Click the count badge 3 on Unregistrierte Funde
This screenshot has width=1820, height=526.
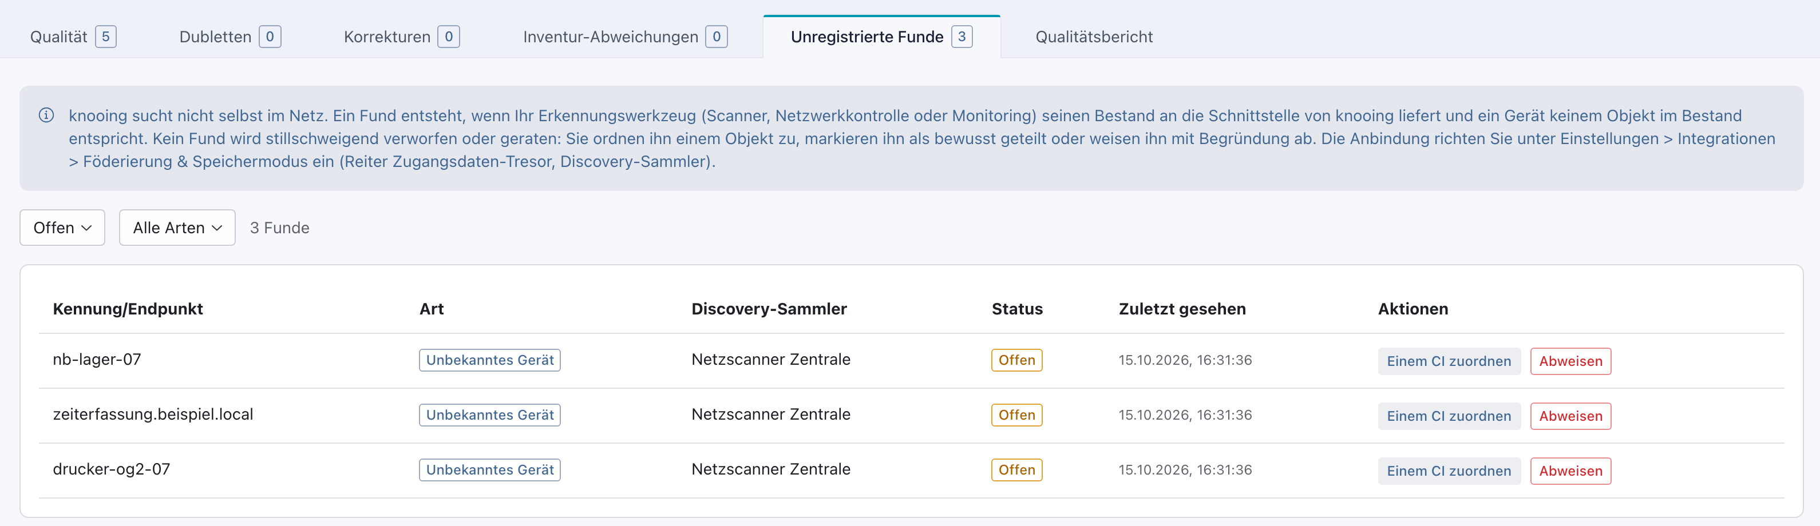[x=962, y=37]
